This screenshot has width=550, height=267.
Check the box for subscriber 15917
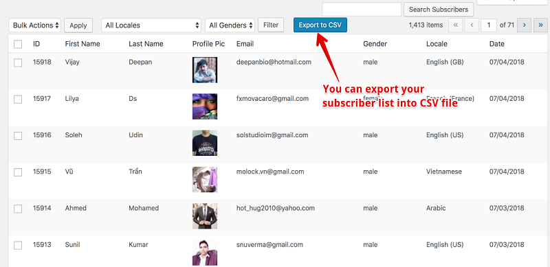[x=18, y=99]
